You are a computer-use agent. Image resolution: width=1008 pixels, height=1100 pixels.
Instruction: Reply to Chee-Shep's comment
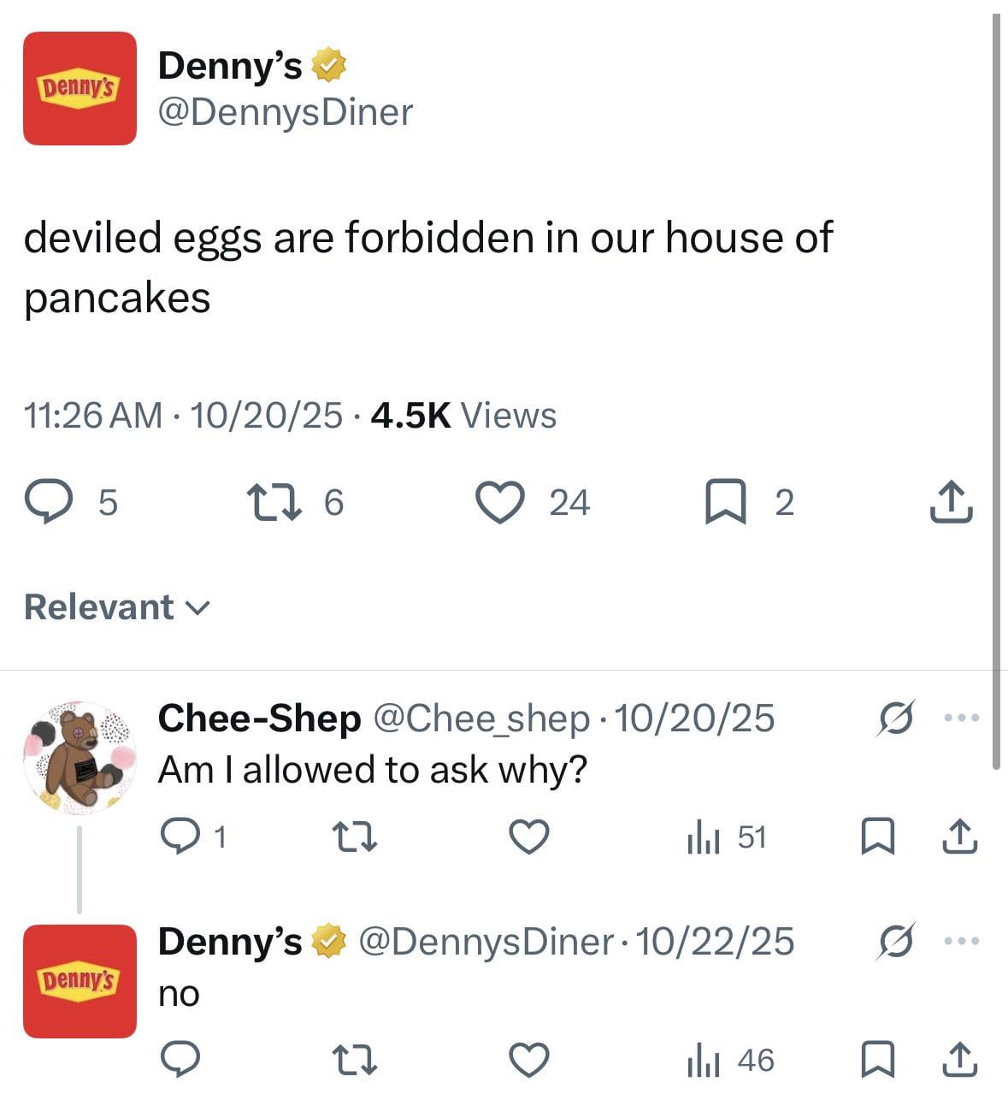click(180, 837)
